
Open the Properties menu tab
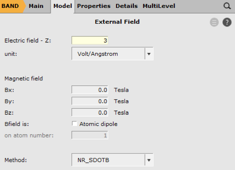click(x=94, y=6)
